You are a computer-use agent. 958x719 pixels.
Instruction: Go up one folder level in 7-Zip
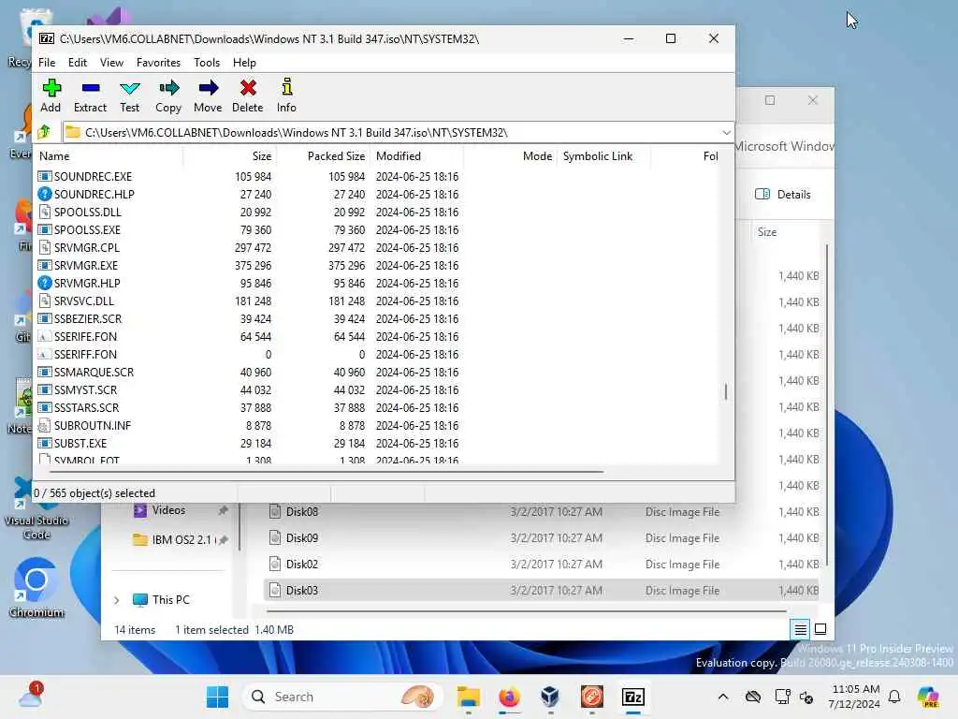[44, 132]
